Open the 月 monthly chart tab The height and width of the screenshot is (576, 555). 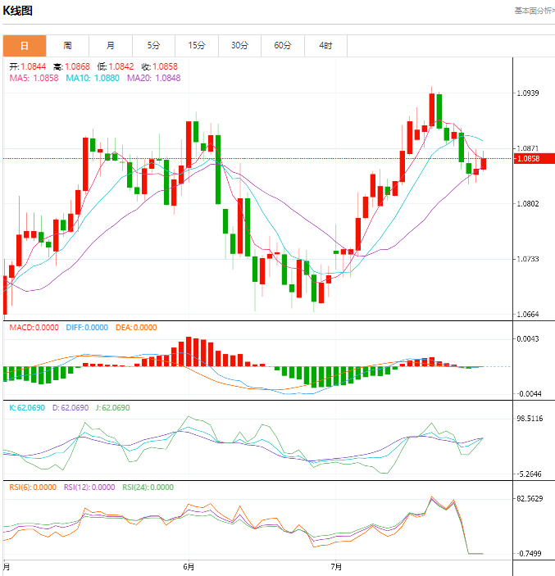tap(111, 46)
